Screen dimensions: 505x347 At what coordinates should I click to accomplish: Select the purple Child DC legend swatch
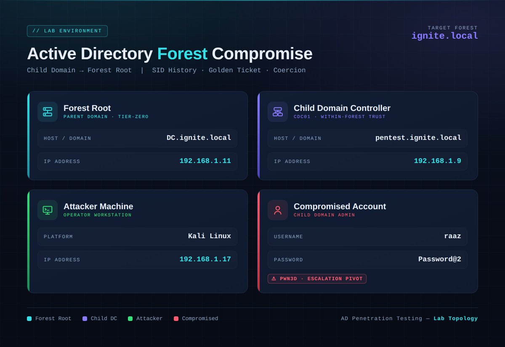85,319
